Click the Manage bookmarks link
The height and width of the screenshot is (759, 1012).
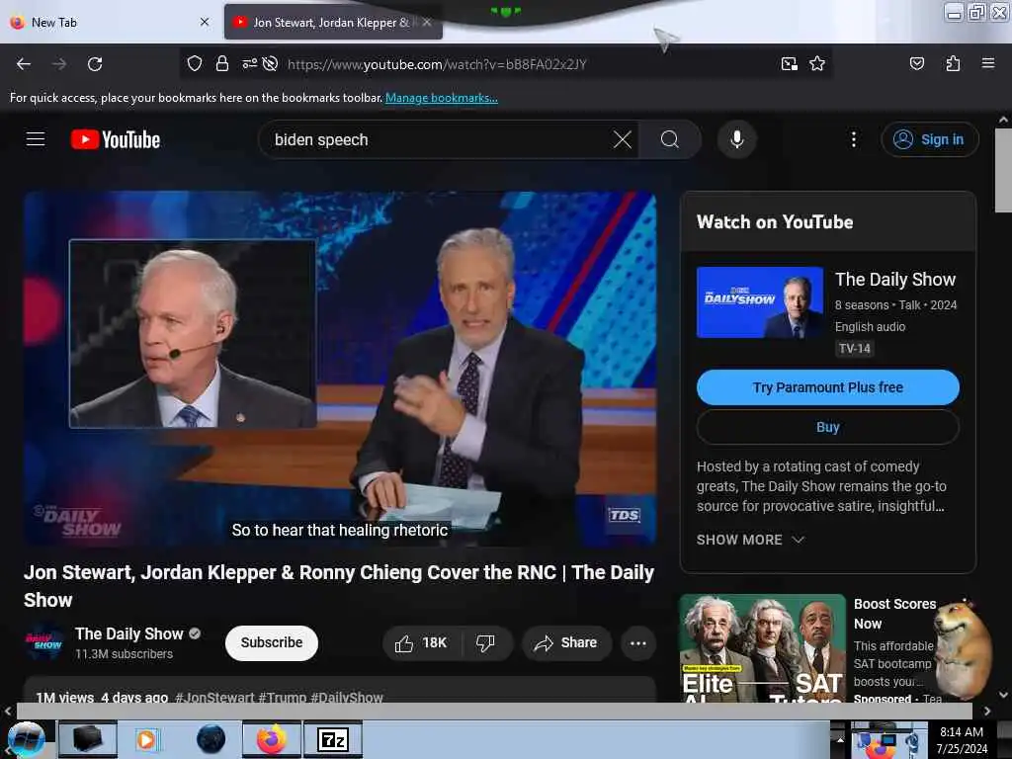coord(442,98)
